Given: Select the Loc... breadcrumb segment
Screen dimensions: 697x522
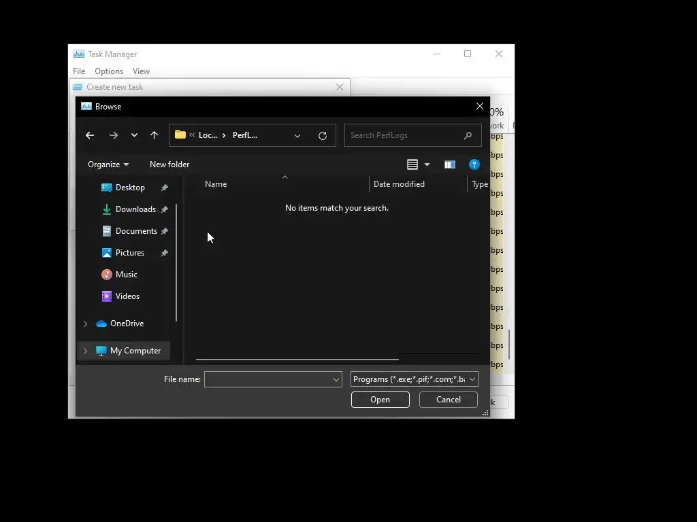Looking at the screenshot, I should 208,135.
